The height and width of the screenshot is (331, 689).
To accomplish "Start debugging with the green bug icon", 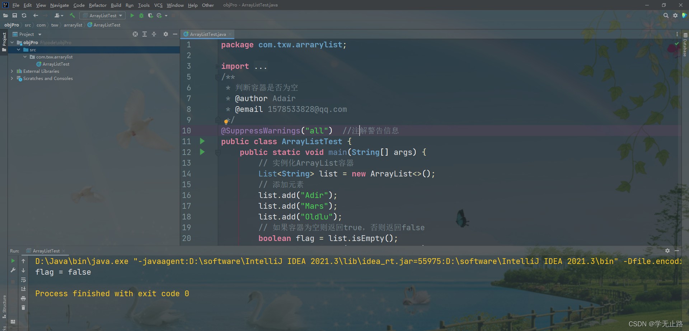I will pos(141,15).
